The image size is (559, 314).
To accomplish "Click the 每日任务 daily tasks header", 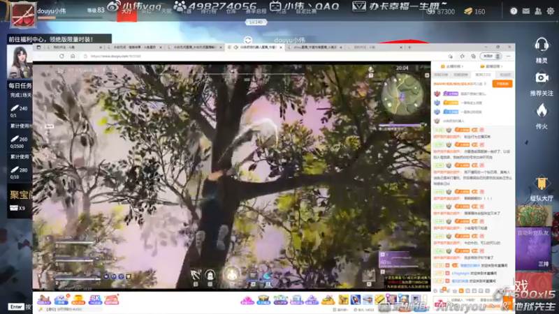I will 20,85.
